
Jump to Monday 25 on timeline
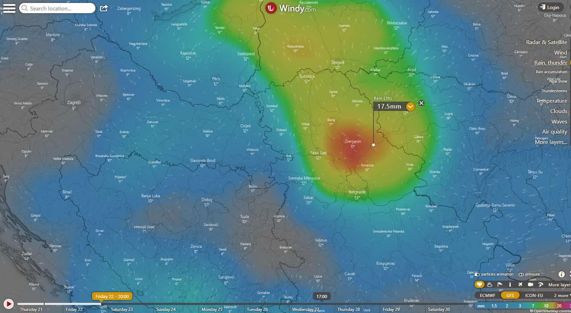(x=212, y=309)
